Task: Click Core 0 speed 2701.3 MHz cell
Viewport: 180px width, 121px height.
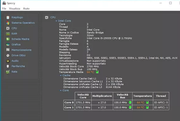Action: (x=83, y=102)
